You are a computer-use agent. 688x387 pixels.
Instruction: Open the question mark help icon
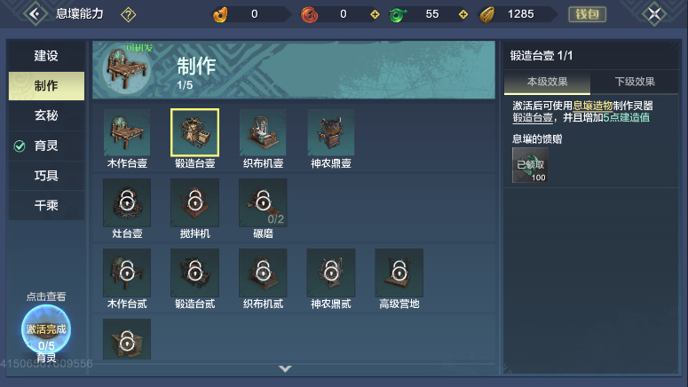coord(128,14)
